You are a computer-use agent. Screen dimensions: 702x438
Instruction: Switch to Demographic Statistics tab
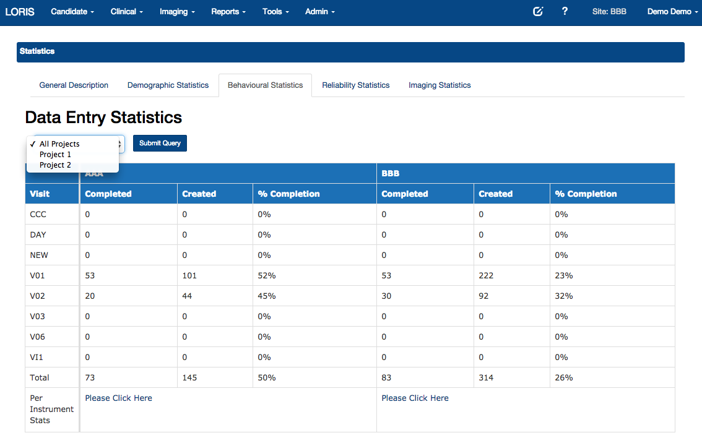[x=168, y=85]
